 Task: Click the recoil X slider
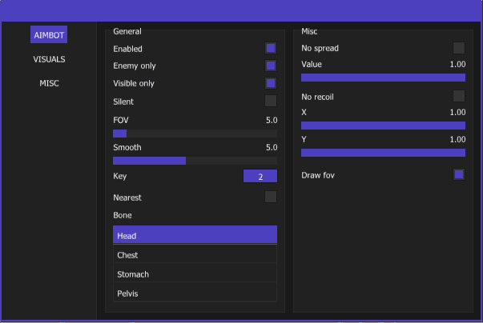click(x=383, y=126)
